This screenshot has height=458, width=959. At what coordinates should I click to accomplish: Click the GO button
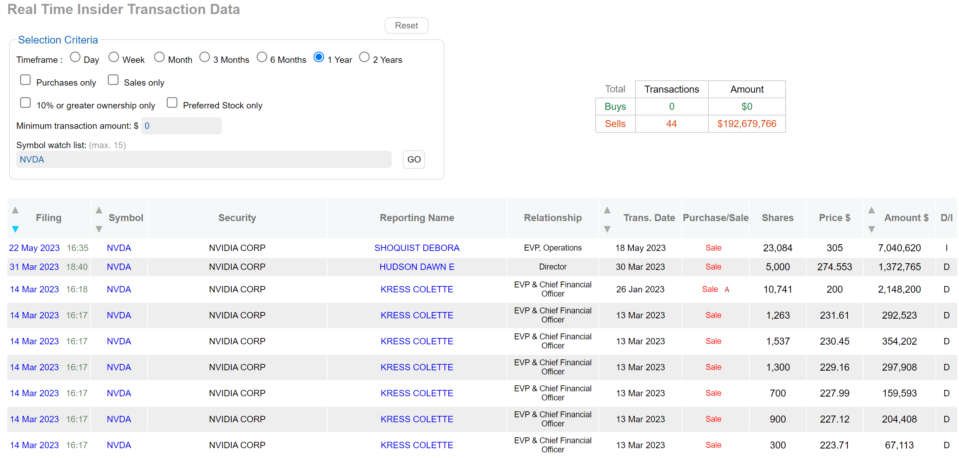tap(414, 159)
